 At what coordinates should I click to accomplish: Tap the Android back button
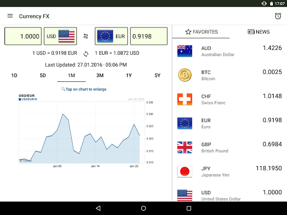click(x=98, y=208)
